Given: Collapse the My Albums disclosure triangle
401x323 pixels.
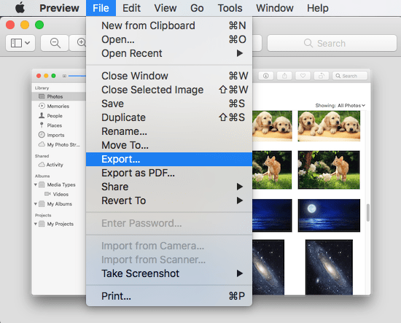Looking at the screenshot, I should coord(36,204).
